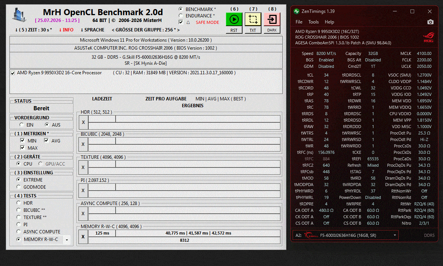Click the MEM VDD value 1.6950V
443x266 pixels.
point(424,101)
